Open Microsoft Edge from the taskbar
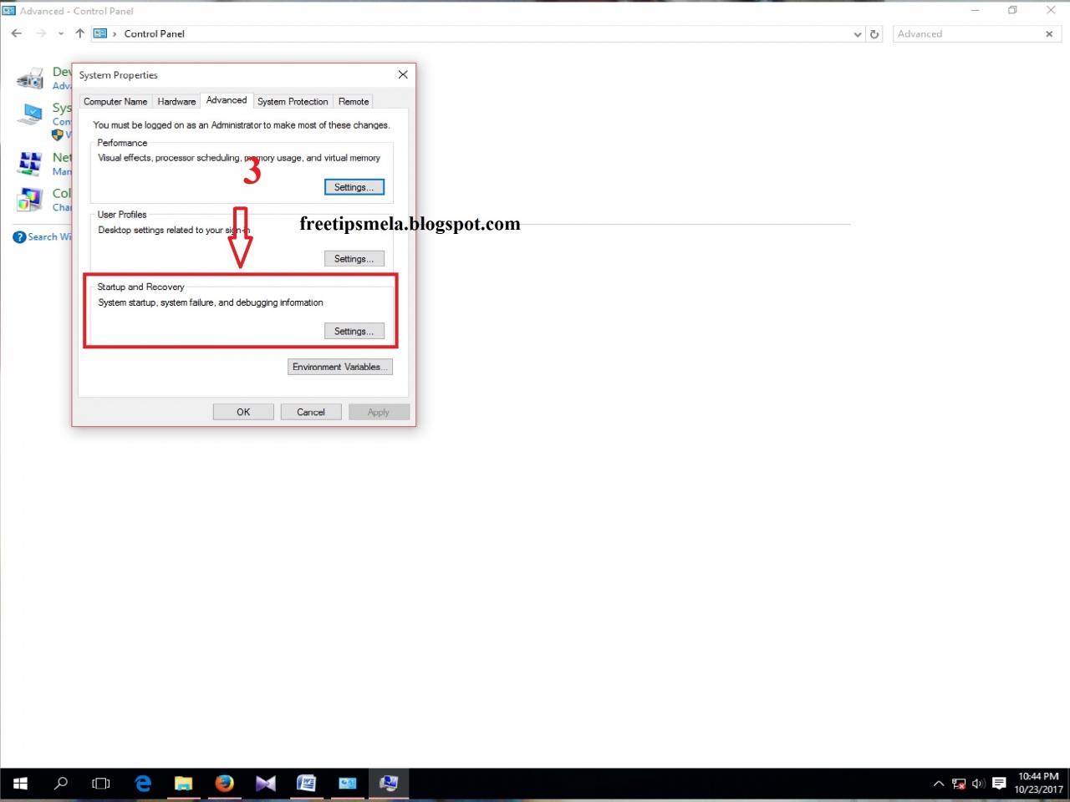The image size is (1070, 802). [142, 784]
